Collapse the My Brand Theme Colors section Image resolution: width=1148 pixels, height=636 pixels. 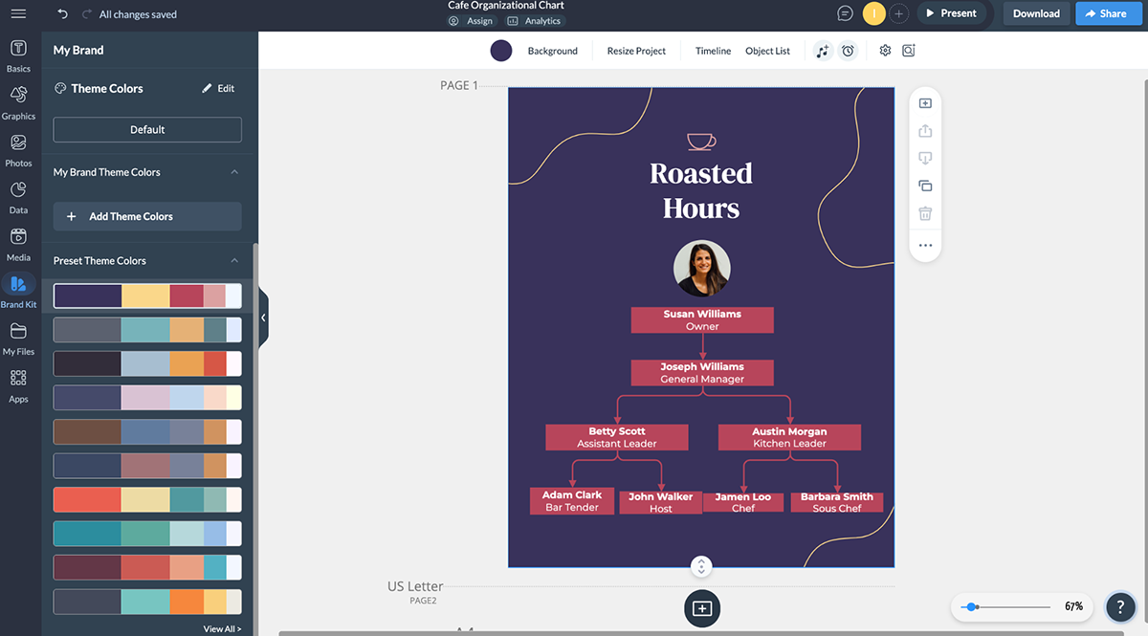pyautogui.click(x=234, y=172)
